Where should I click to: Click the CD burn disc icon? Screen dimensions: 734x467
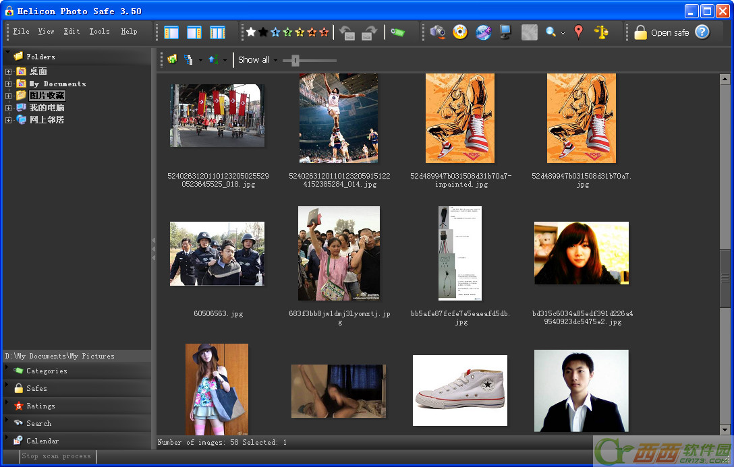click(x=460, y=32)
